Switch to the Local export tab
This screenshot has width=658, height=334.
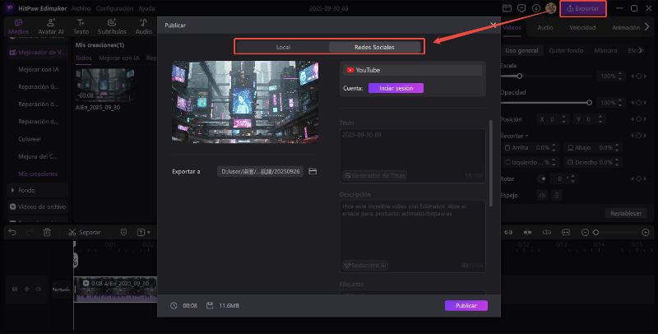click(282, 47)
